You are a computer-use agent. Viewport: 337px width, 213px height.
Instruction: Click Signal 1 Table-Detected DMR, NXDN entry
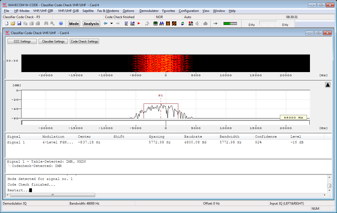point(47,162)
